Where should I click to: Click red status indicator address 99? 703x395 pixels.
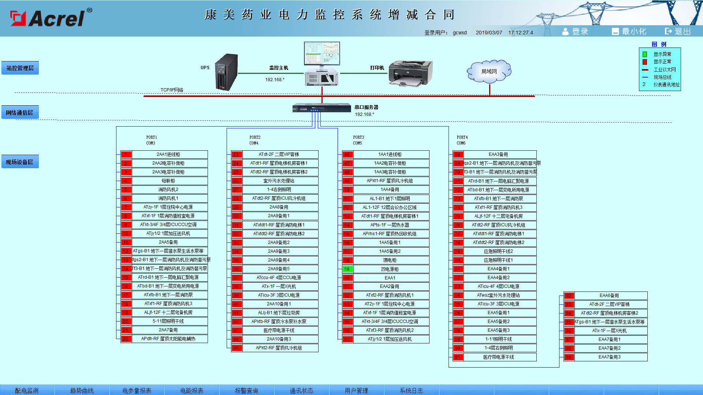coord(569,357)
